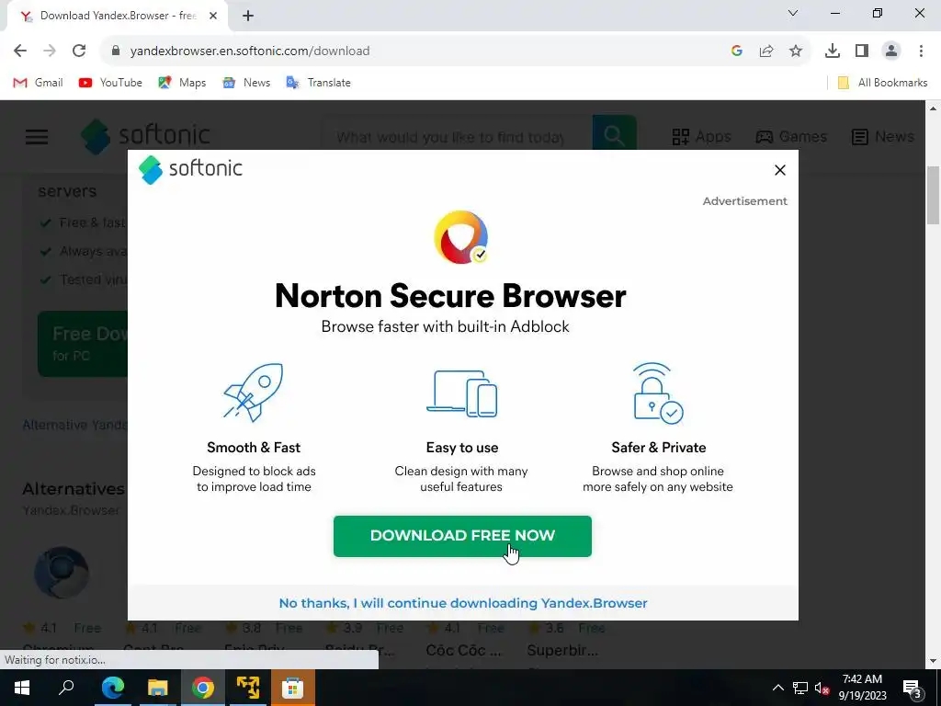Open All Bookmarks folder

coord(881,83)
